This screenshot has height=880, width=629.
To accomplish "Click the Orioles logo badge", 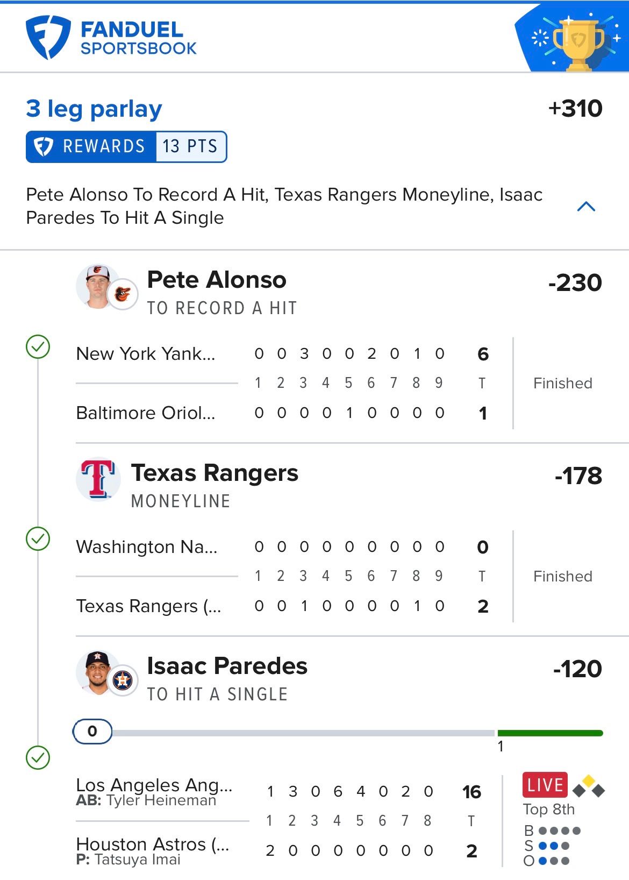I will 123,294.
